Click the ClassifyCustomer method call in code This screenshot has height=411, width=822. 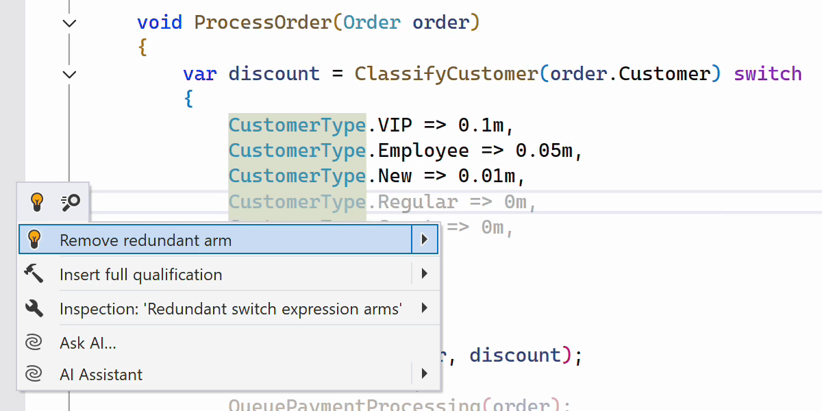point(446,74)
